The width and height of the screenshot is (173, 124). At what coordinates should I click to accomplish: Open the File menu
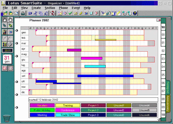pyautogui.click(x=5, y=8)
